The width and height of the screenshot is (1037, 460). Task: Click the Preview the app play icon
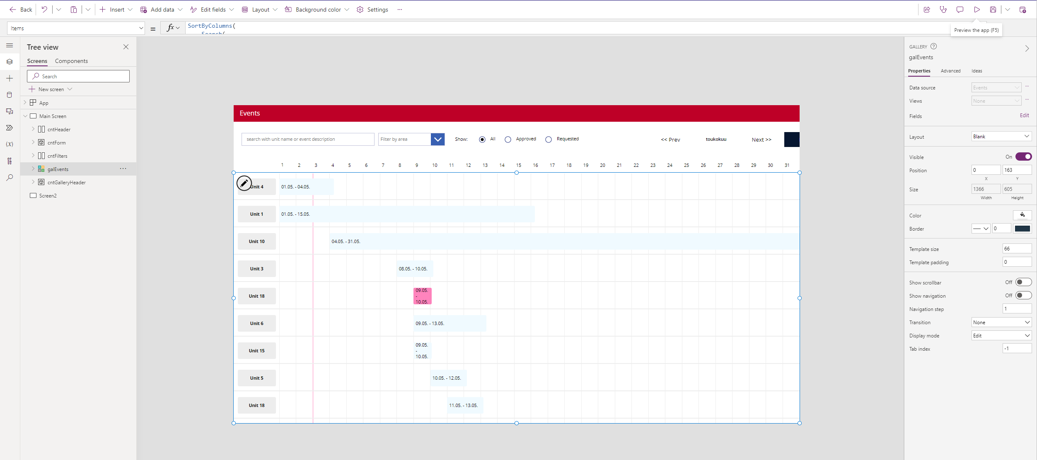[x=977, y=10]
